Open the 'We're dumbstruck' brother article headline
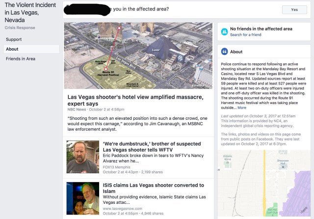The width and height of the screenshot is (314, 219). (x=152, y=147)
